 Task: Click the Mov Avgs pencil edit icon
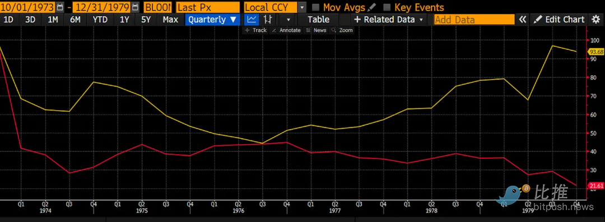[x=371, y=7]
